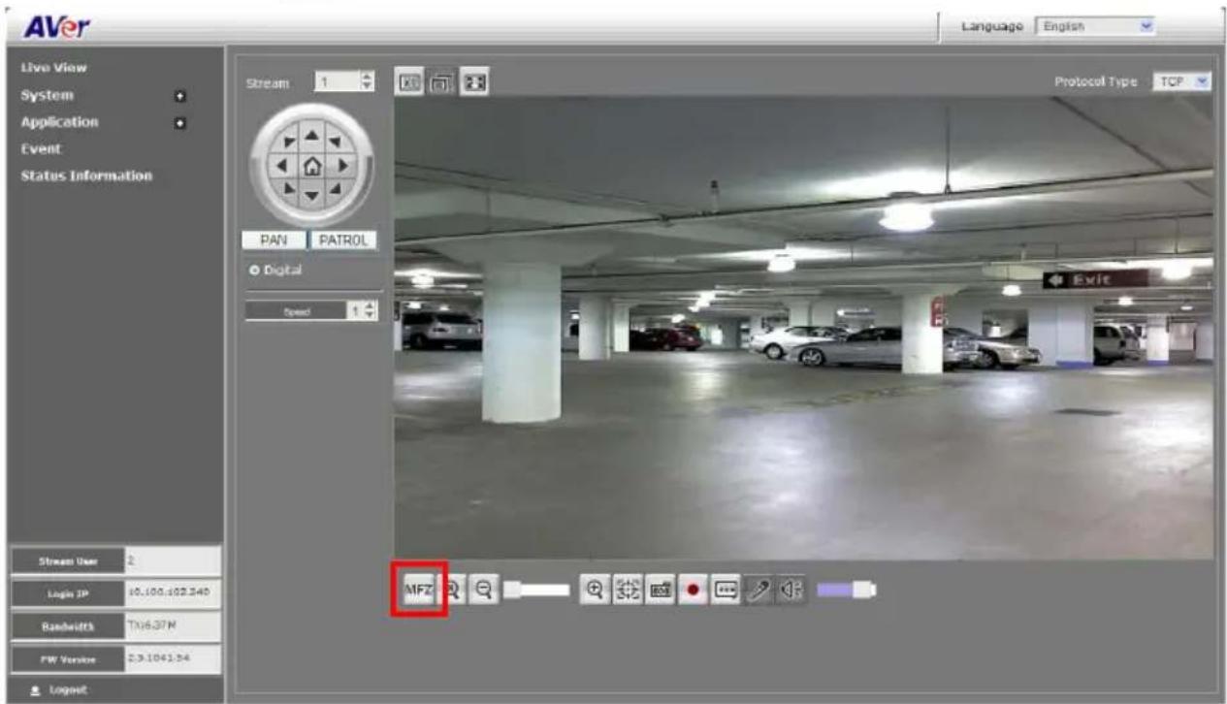The height and width of the screenshot is (704, 1227).
Task: Expand Application with its plus icon
Action: click(x=178, y=124)
